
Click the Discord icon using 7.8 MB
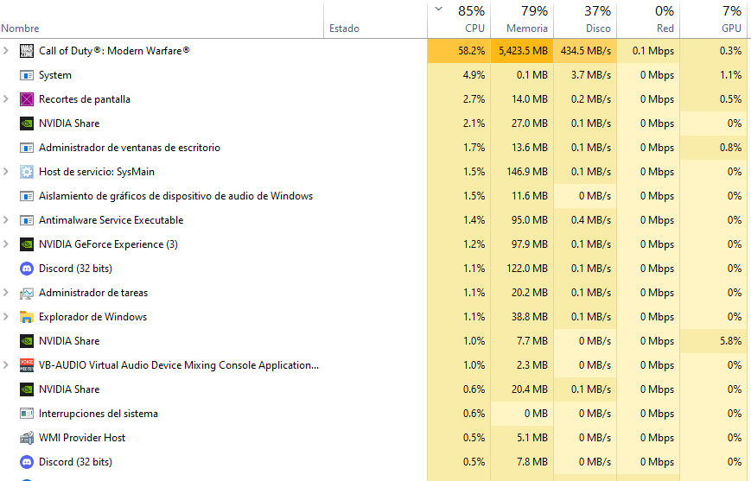pyautogui.click(x=26, y=462)
